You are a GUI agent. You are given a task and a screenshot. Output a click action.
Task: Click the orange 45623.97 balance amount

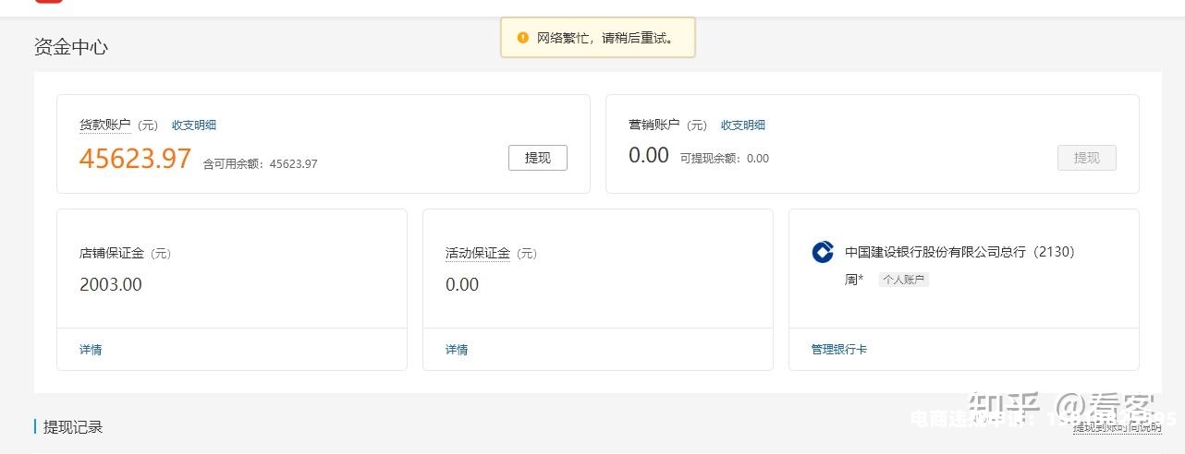pos(135,159)
